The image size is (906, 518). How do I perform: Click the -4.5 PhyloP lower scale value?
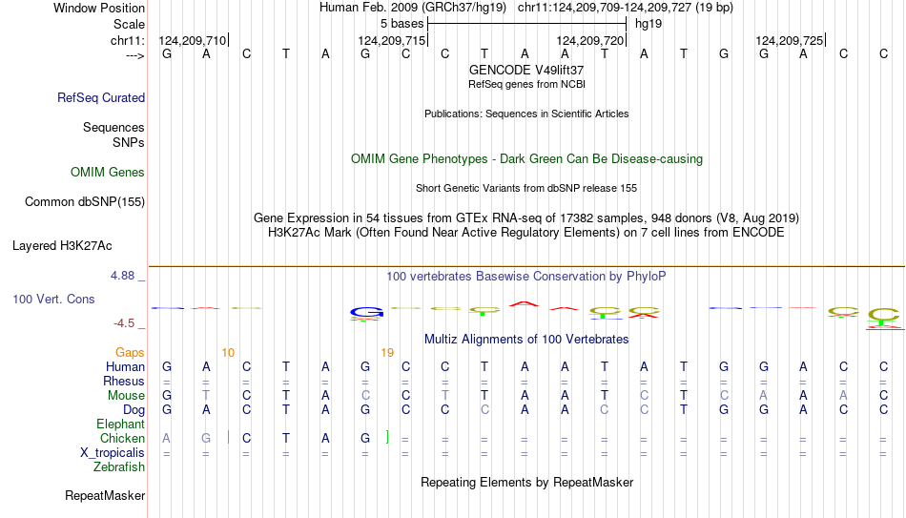124,323
